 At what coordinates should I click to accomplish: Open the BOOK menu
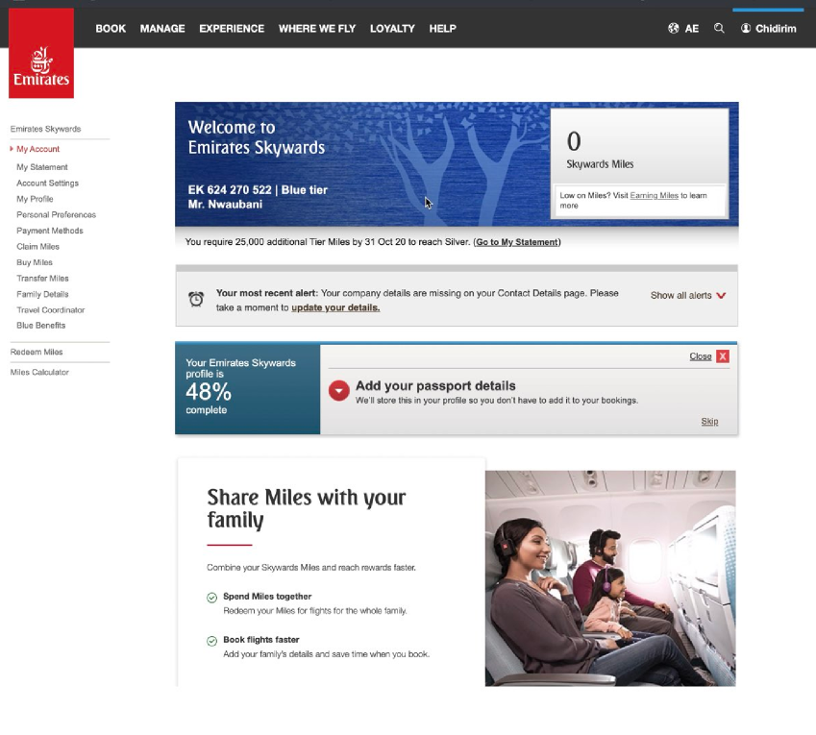click(111, 29)
